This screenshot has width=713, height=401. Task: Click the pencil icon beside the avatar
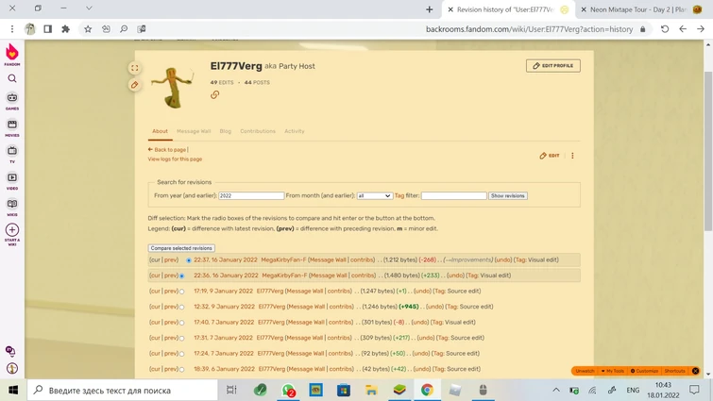click(x=135, y=85)
